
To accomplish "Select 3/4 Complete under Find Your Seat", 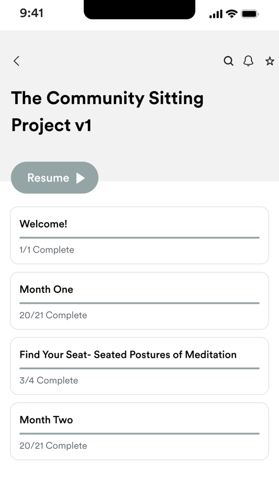I will pos(49,380).
